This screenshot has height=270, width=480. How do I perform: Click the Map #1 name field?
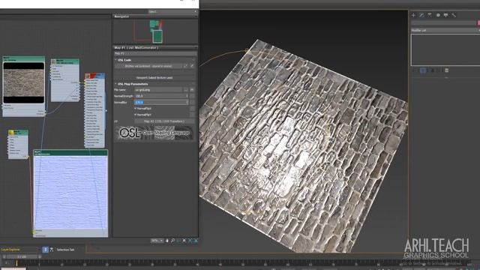tap(155, 53)
